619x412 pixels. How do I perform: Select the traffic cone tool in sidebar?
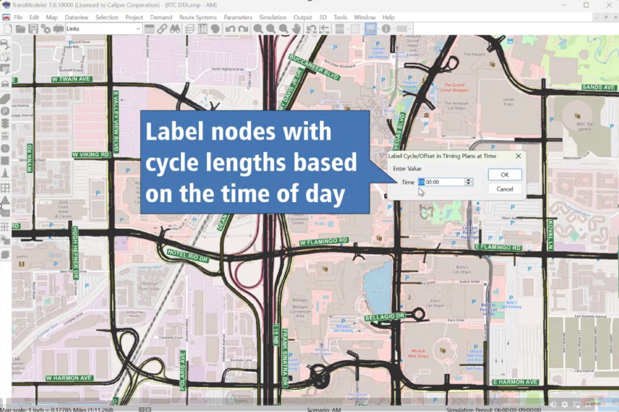point(5,173)
